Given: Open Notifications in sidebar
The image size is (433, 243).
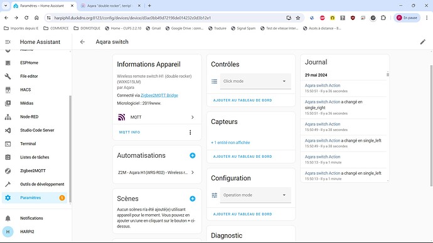Looking at the screenshot, I should click(35, 218).
